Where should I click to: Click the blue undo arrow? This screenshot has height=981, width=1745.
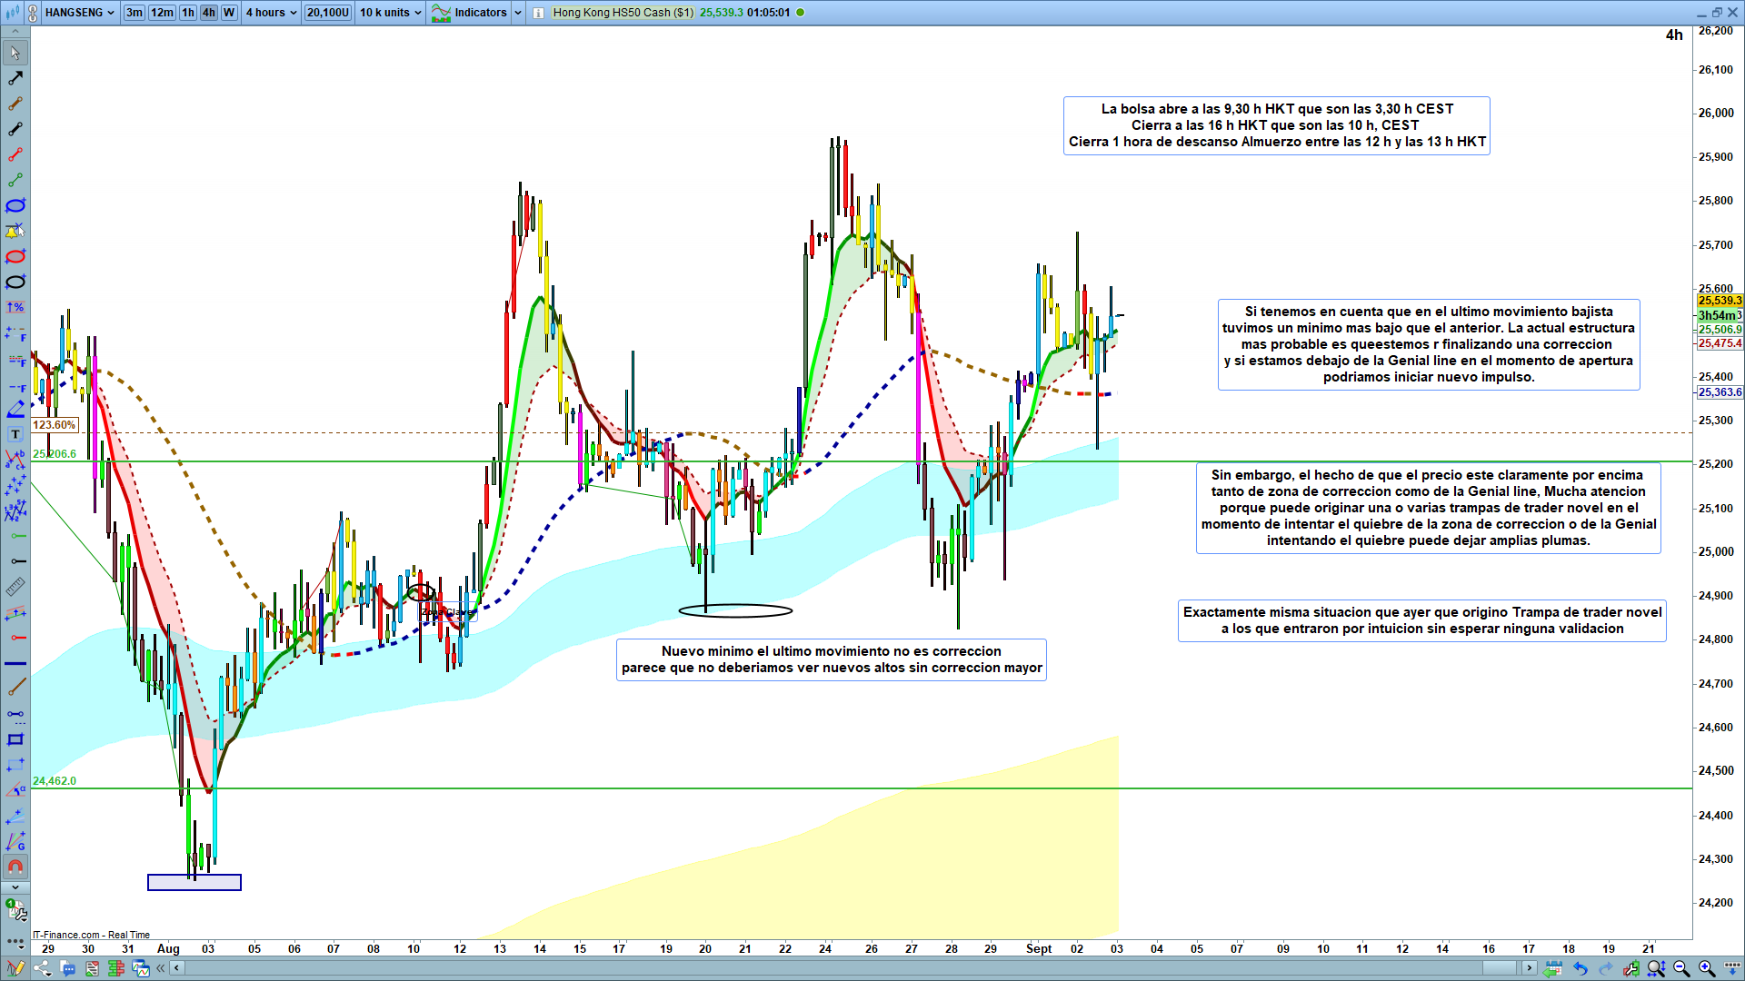click(x=1580, y=968)
